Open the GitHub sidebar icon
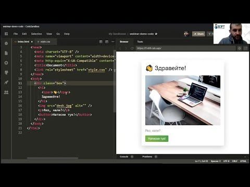Viewport: 250px width, 187px height. 6,73
